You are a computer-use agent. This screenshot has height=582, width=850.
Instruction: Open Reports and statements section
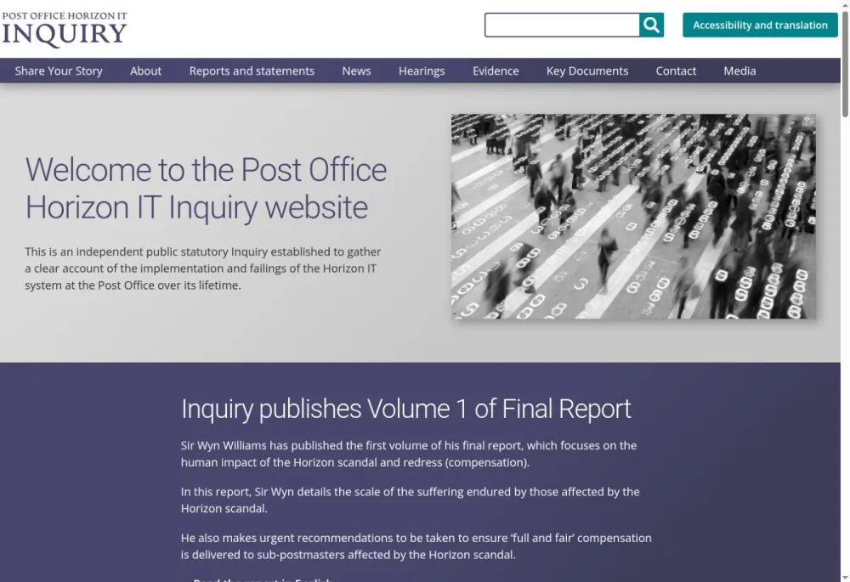(252, 71)
